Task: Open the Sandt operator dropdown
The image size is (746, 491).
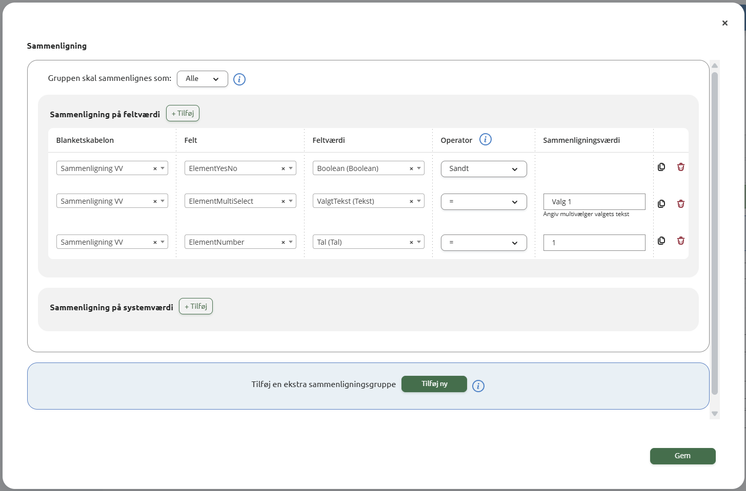Action: tap(484, 169)
